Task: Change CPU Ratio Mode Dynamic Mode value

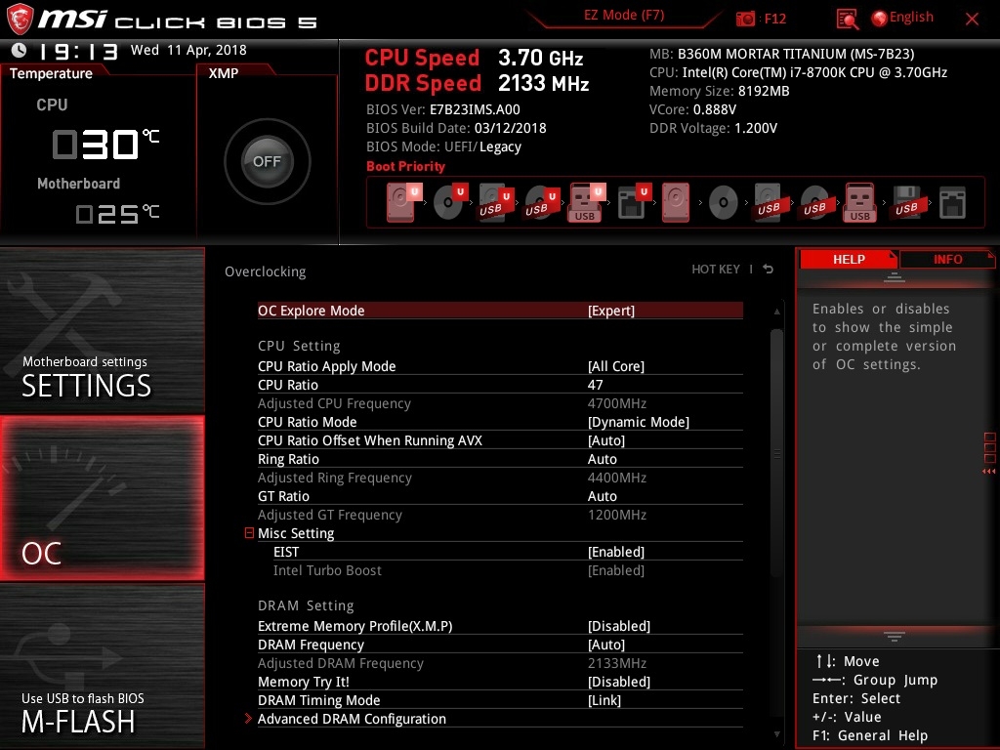Action: coord(639,422)
